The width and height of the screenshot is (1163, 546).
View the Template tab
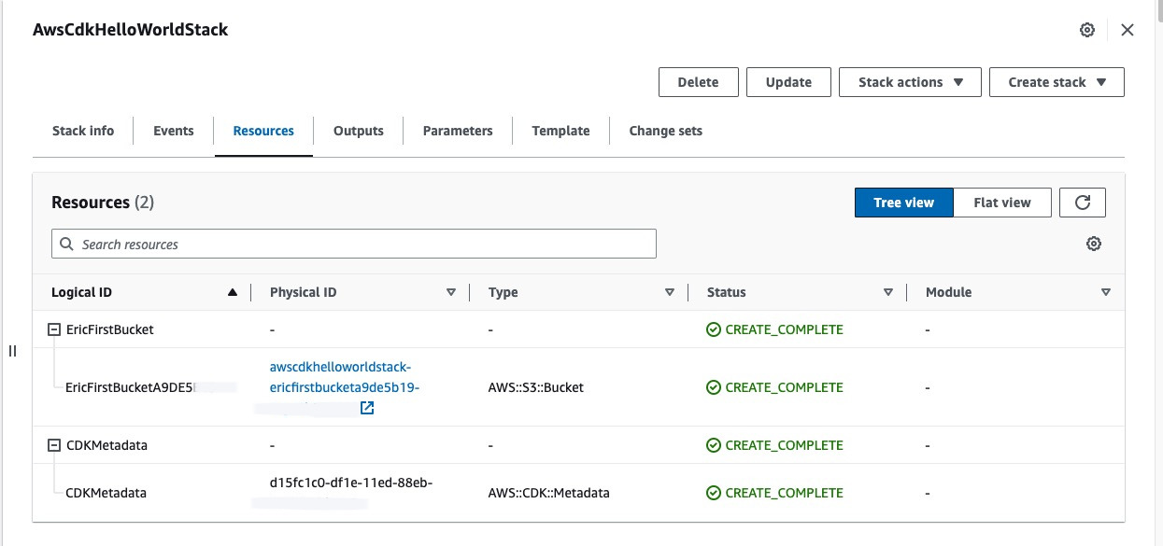tap(560, 131)
